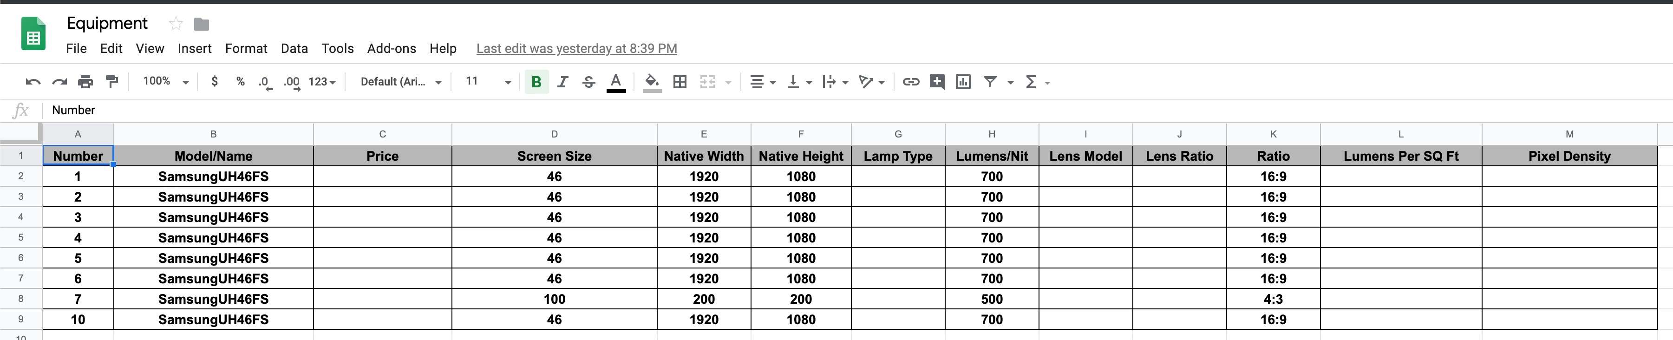1673x340 pixels.
Task: Open the font size 11 dropdown
Action: [x=488, y=82]
